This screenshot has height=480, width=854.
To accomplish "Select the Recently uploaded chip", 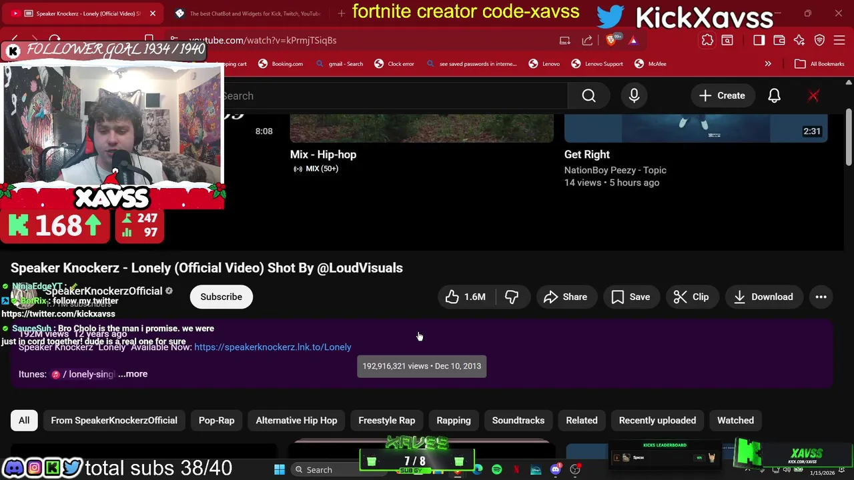I will point(657,421).
